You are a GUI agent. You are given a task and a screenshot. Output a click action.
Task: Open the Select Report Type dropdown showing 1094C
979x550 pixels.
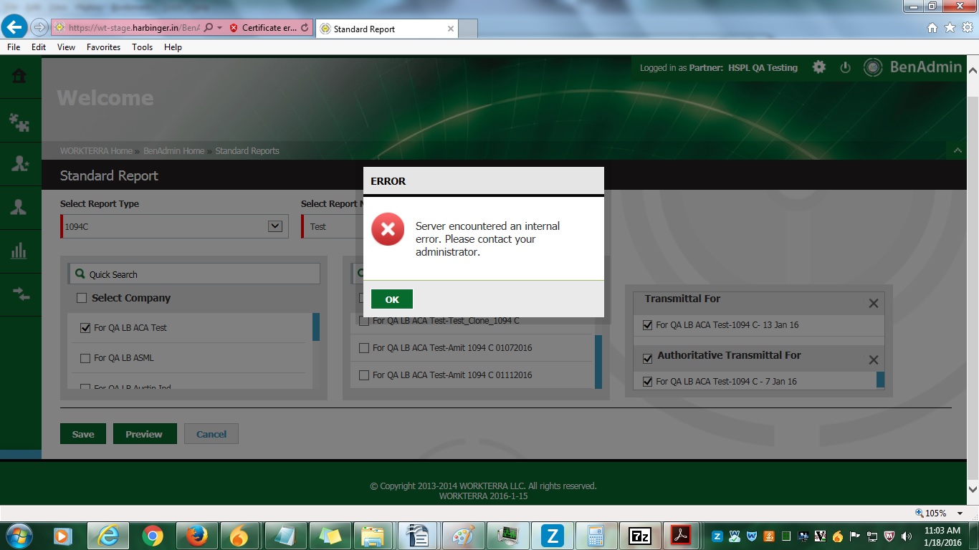(x=274, y=226)
